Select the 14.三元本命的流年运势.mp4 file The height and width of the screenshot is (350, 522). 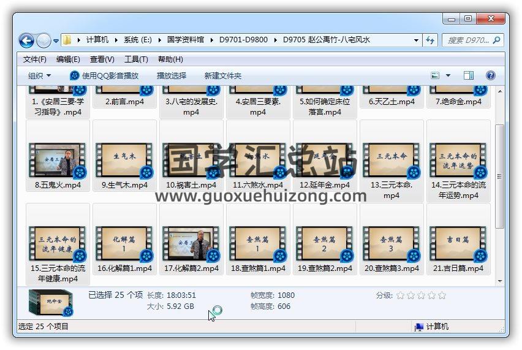[458, 161]
